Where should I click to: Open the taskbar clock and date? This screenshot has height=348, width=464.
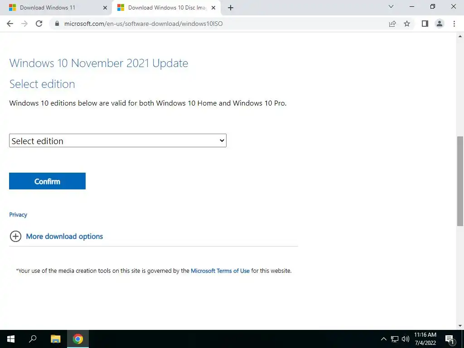coord(425,339)
